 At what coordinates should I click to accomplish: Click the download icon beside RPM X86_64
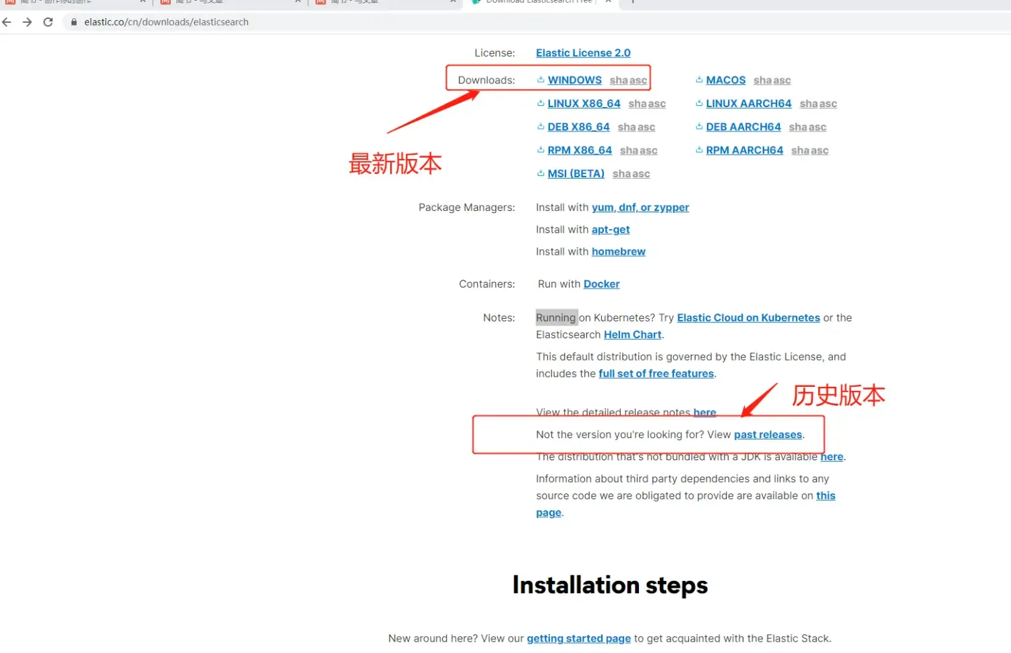541,150
